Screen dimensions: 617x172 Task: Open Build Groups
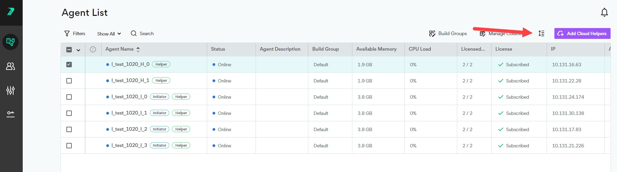click(448, 33)
